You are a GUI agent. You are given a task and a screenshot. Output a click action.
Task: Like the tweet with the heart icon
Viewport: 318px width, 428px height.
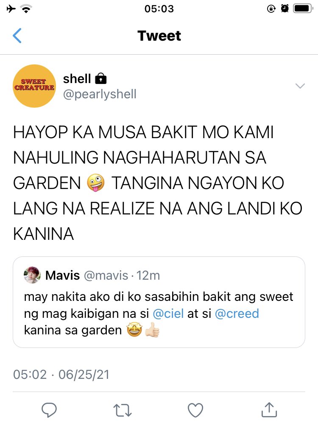click(x=195, y=410)
